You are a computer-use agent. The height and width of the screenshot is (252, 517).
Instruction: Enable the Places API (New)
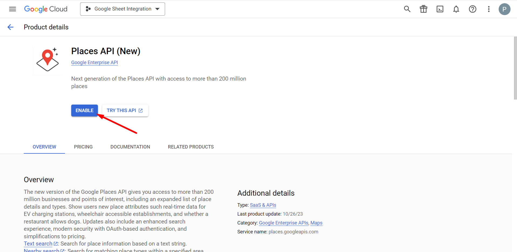(x=84, y=111)
